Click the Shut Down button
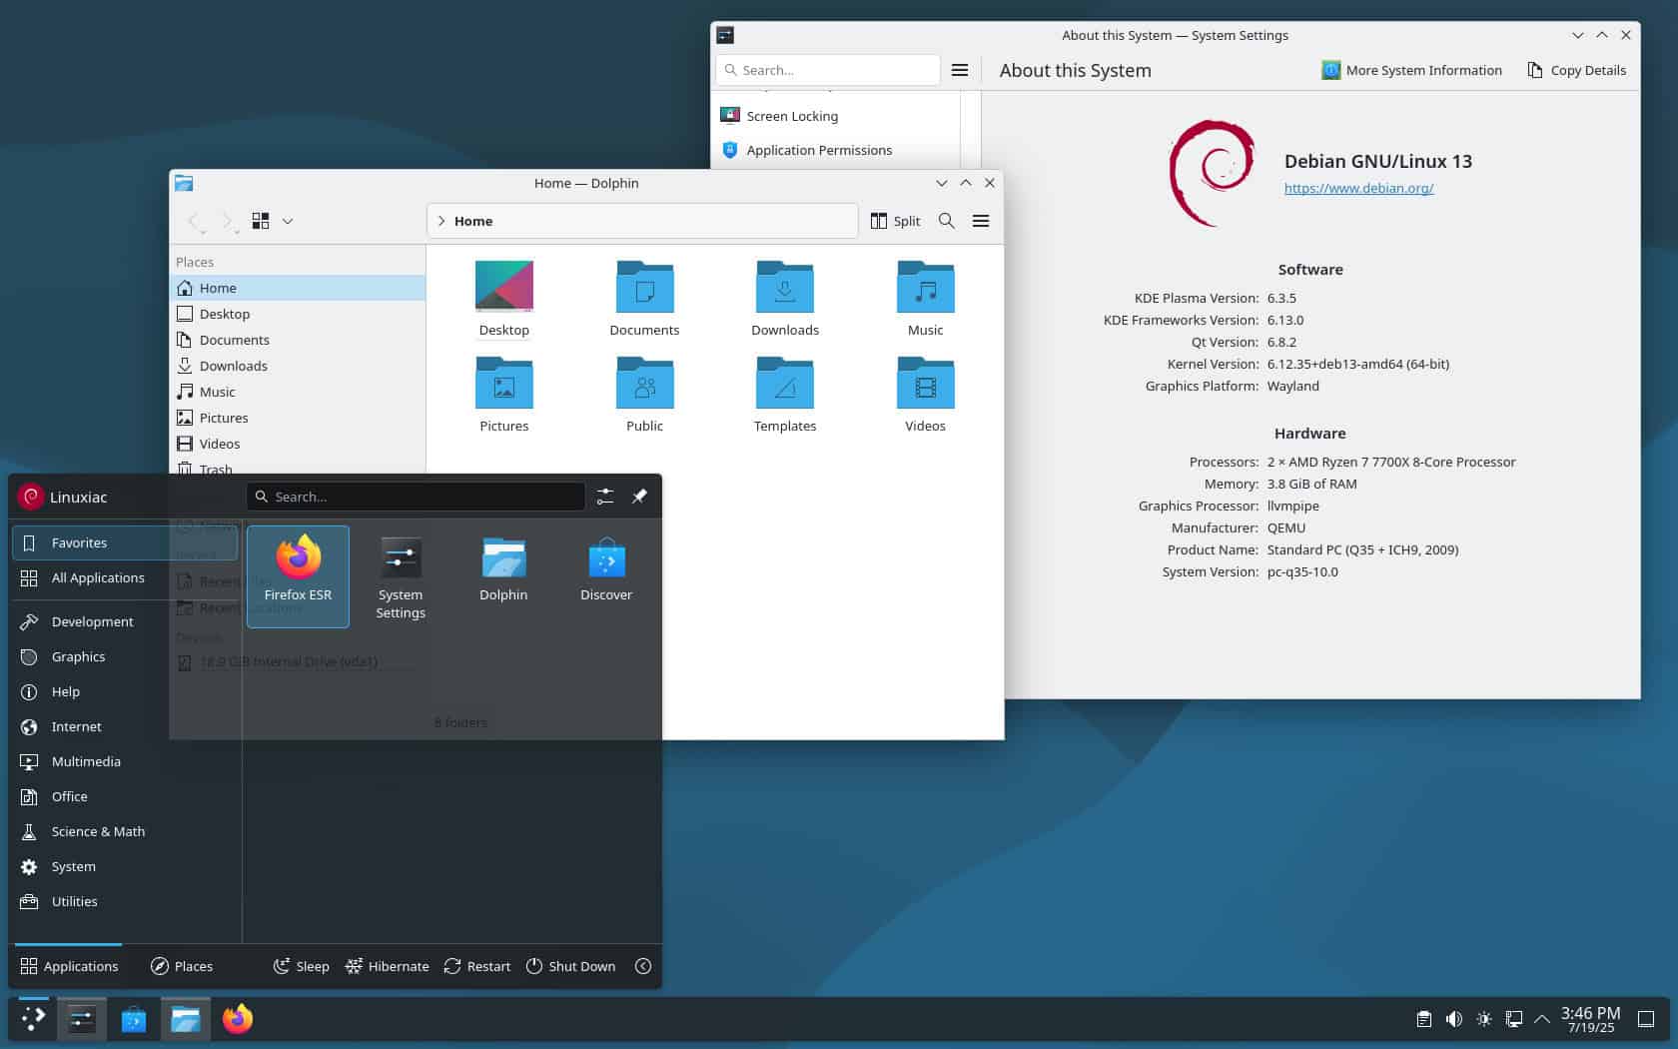Viewport: 1678px width, 1049px height. coord(571,966)
